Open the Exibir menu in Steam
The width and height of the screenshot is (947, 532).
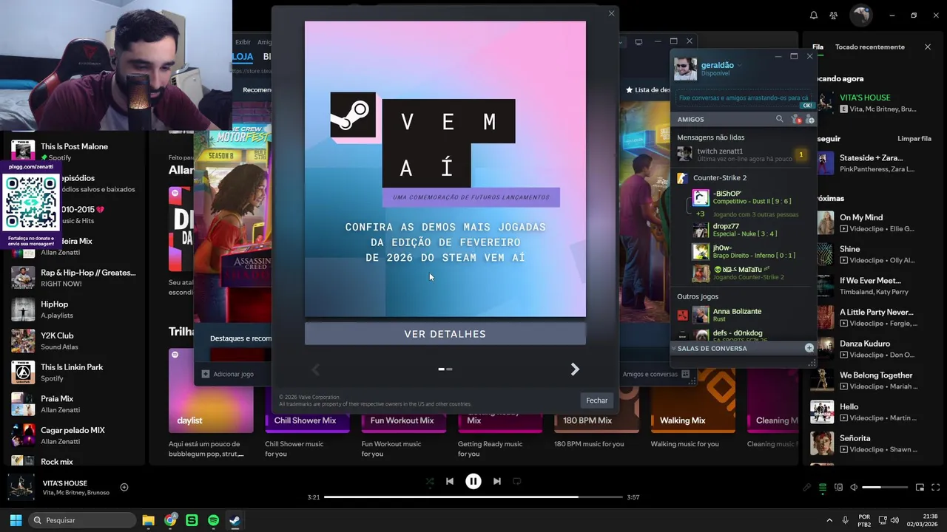[243, 42]
